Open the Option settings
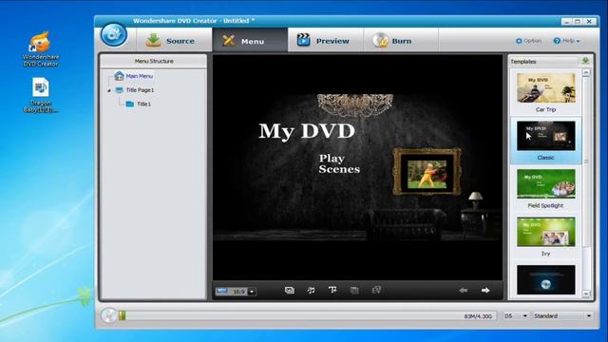Viewport: 608px width, 342px height. (x=528, y=41)
